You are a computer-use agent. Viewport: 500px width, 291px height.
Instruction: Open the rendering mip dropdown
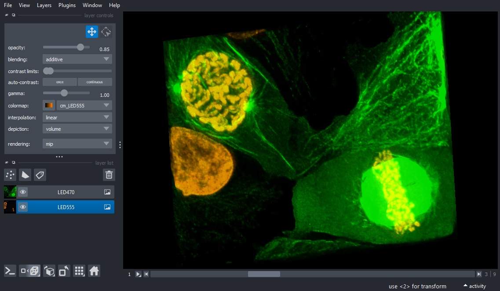pos(77,144)
